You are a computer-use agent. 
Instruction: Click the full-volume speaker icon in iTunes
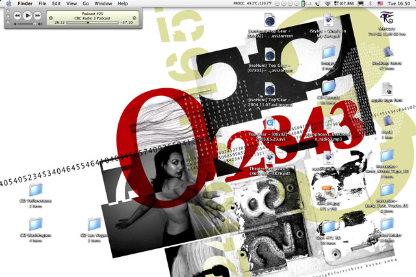point(40,24)
